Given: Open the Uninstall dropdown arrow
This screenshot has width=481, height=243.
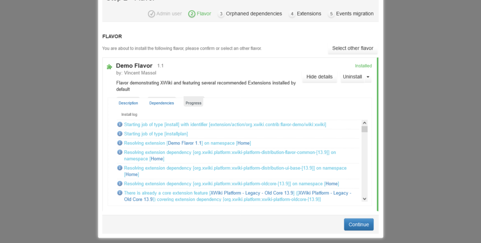Looking at the screenshot, I should click(368, 77).
